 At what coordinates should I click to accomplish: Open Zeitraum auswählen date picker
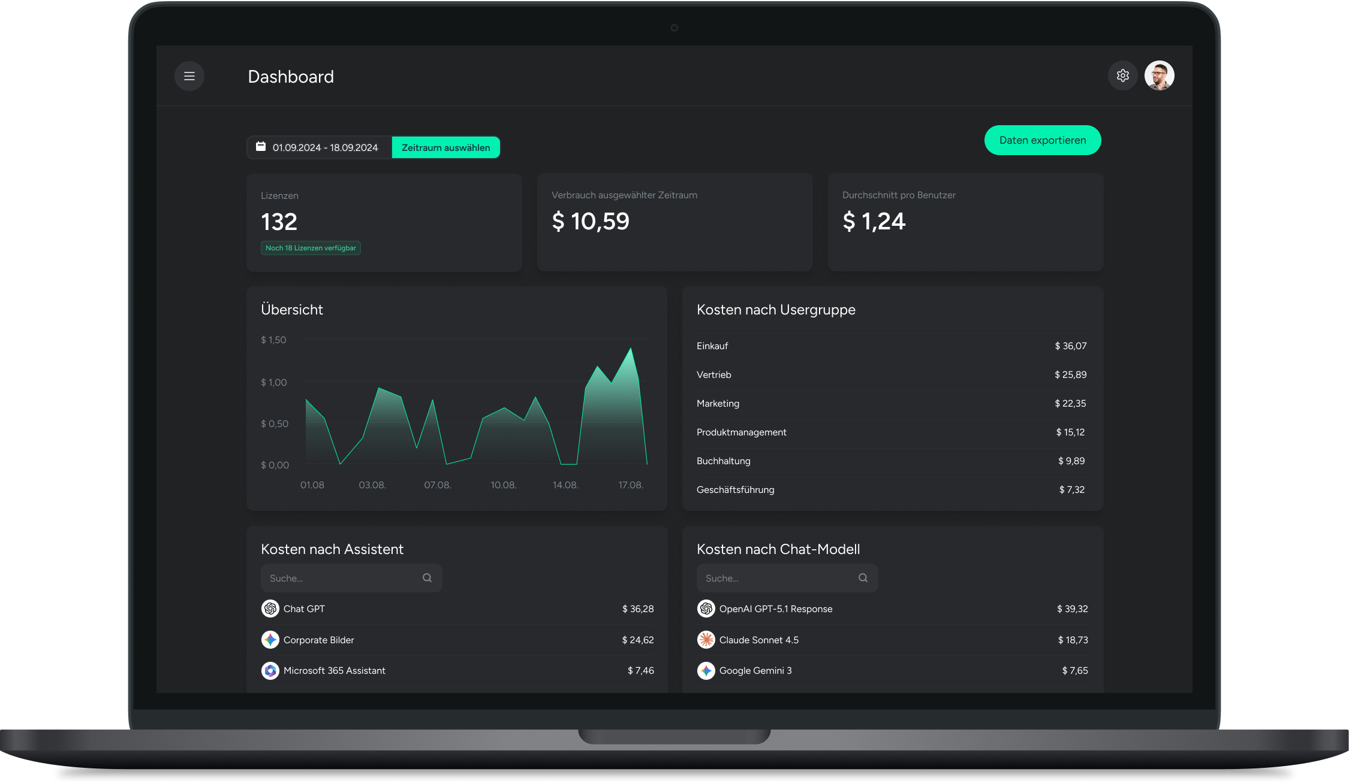[x=445, y=147]
